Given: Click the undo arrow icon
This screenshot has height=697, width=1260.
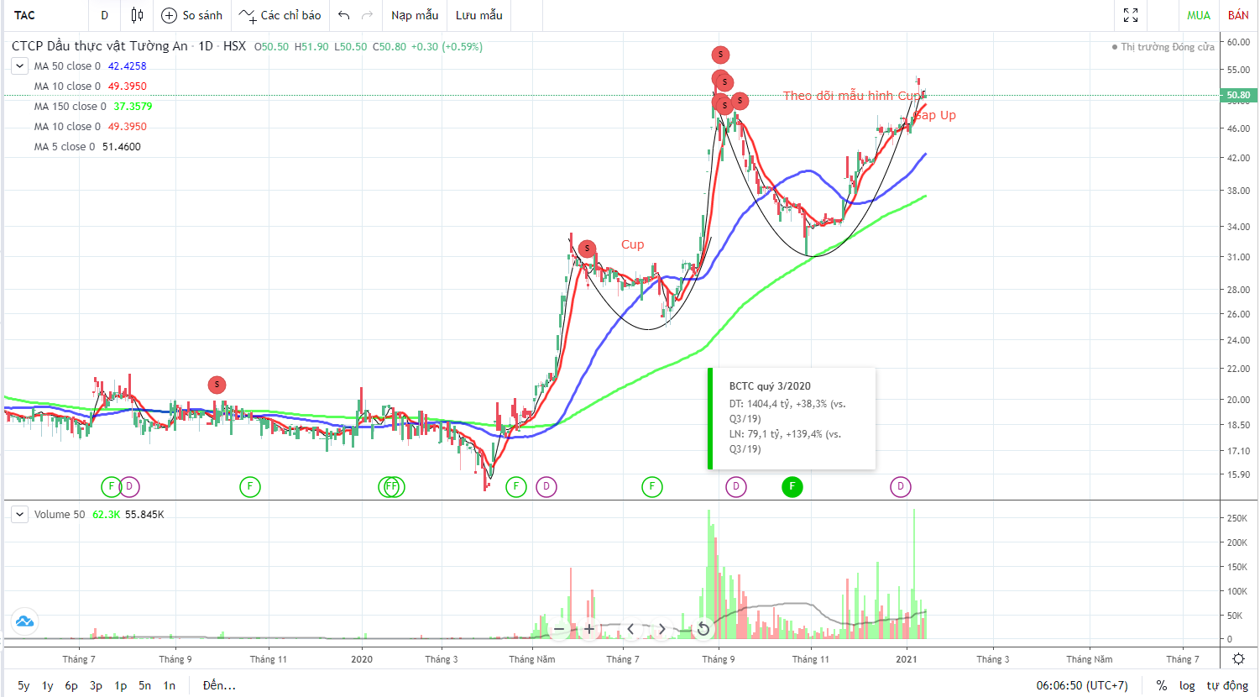Looking at the screenshot, I should [343, 15].
